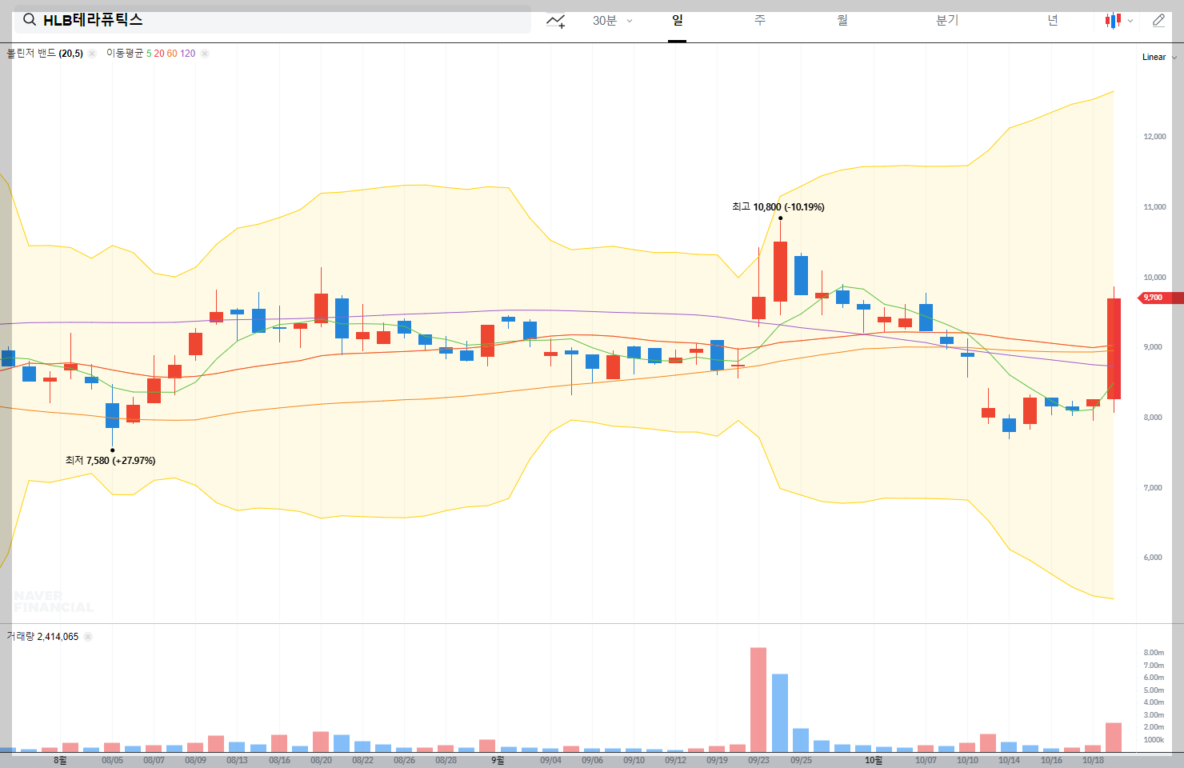The image size is (1184, 768).
Task: Click the 10월 month axis label
Action: click(x=874, y=760)
